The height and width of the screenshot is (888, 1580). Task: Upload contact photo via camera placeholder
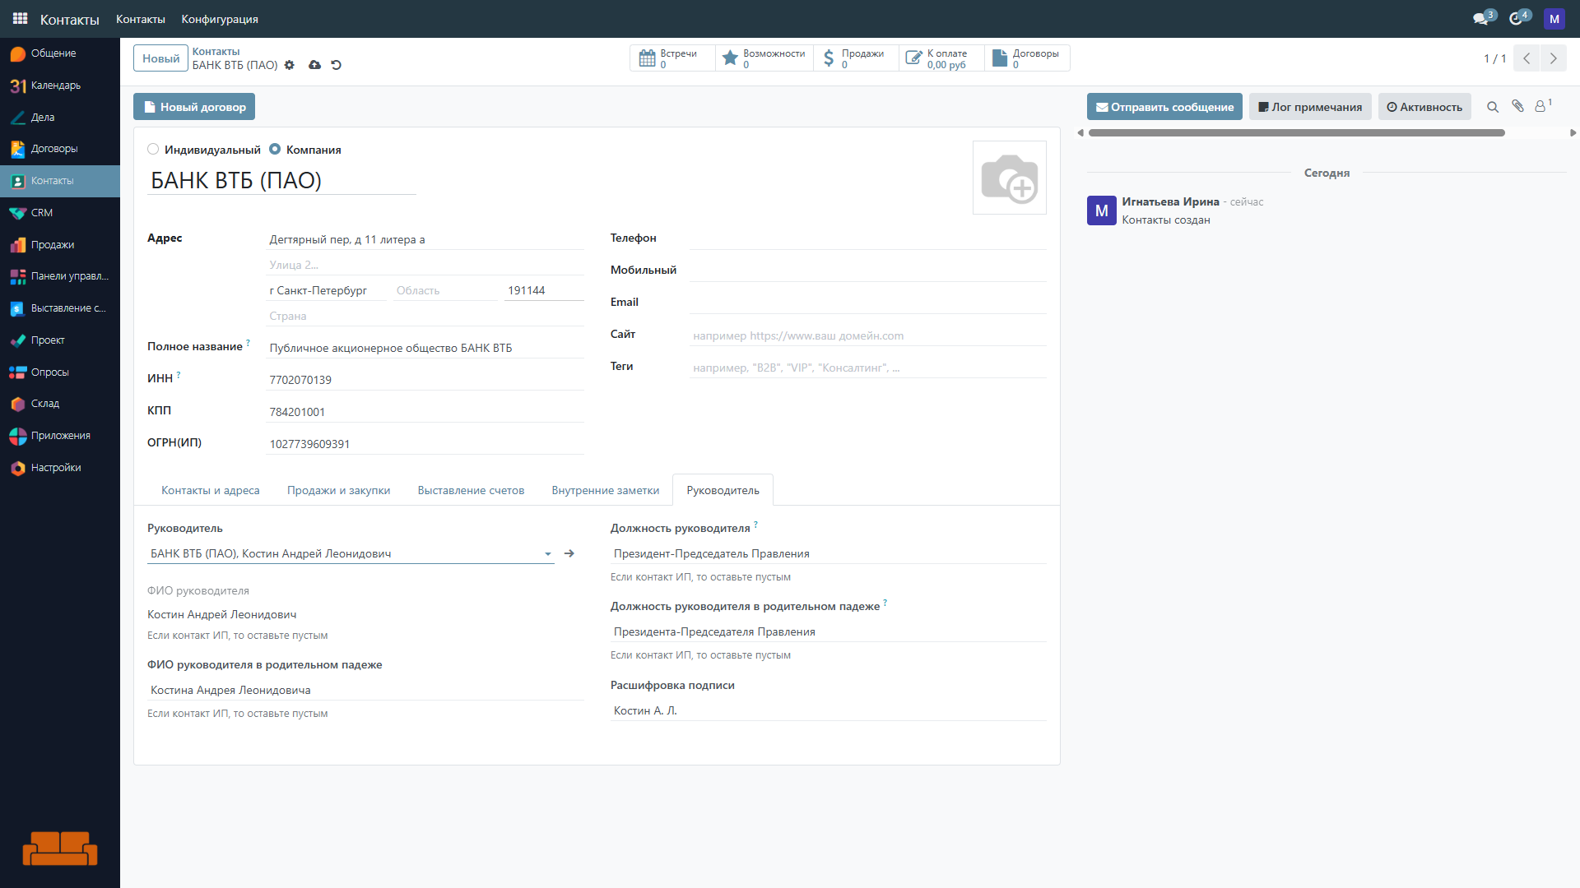[x=1009, y=178]
